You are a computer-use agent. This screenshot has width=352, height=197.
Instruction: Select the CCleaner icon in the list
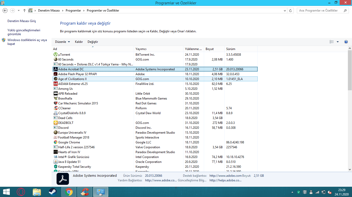(x=55, y=108)
